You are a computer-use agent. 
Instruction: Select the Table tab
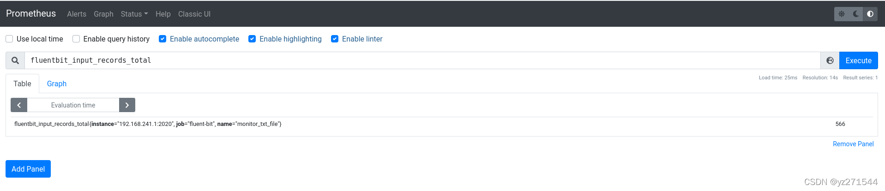click(22, 84)
